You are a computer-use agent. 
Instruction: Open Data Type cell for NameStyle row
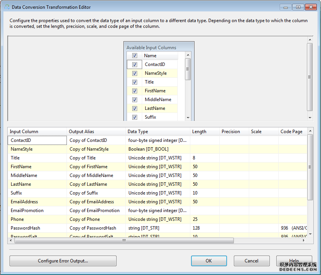pos(158,149)
